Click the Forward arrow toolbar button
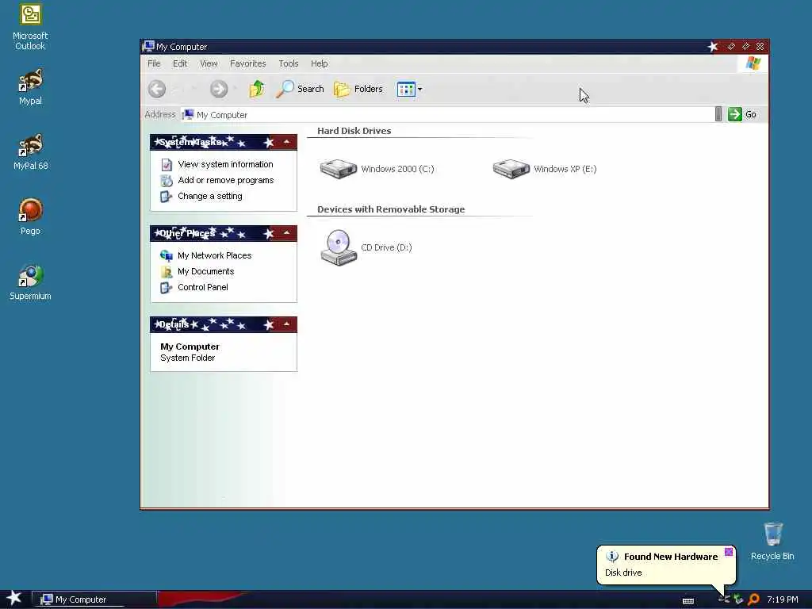This screenshot has width=812, height=609. (x=219, y=89)
